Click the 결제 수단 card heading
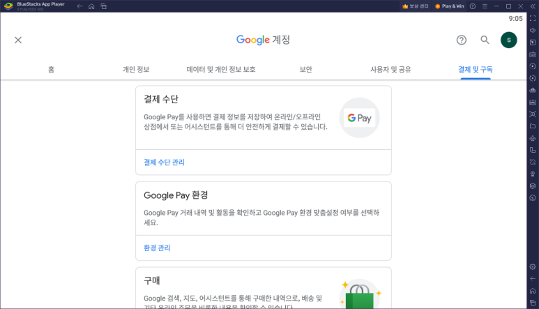The width and height of the screenshot is (539, 309). [x=161, y=99]
